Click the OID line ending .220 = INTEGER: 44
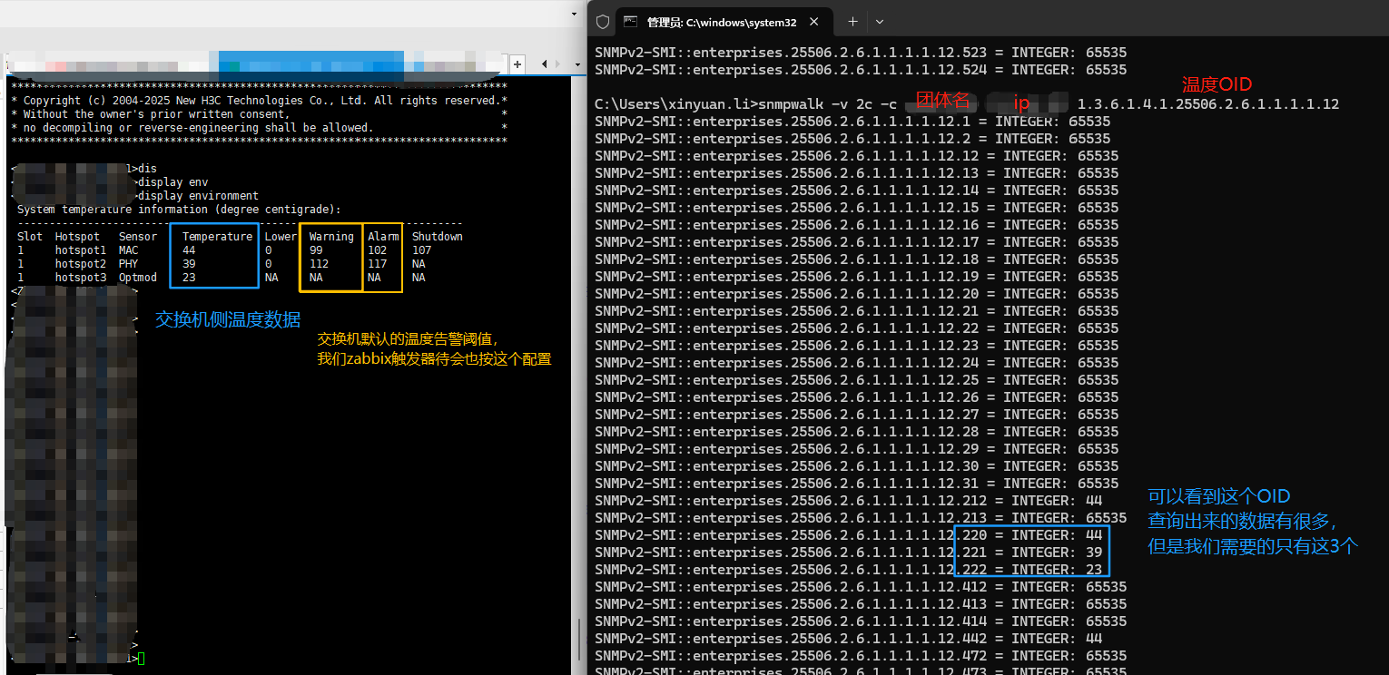 (851, 535)
